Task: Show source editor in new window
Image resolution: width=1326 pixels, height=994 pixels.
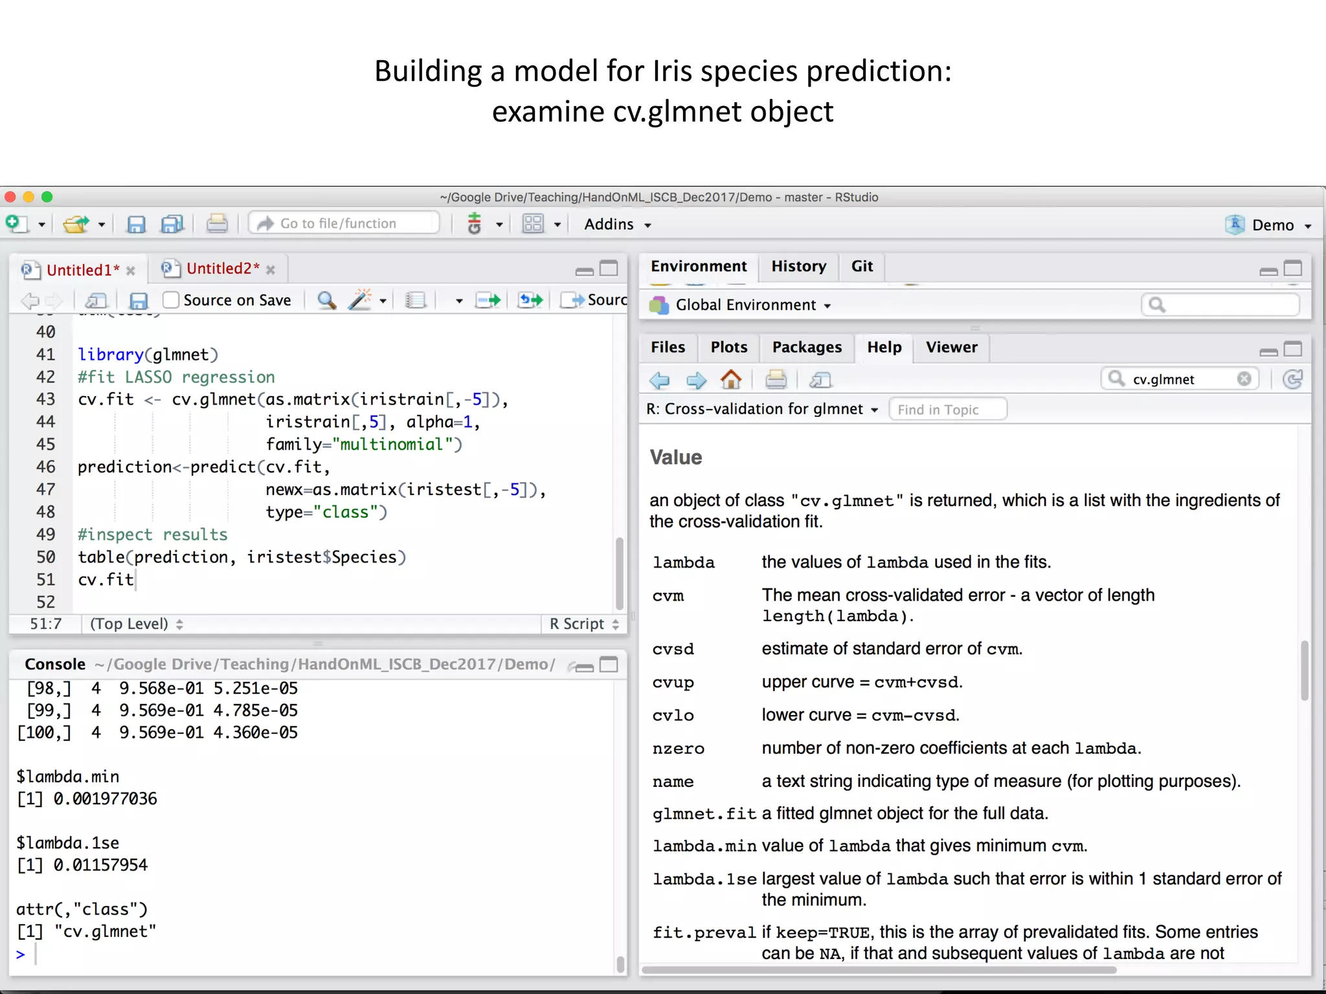Action: click(x=96, y=300)
